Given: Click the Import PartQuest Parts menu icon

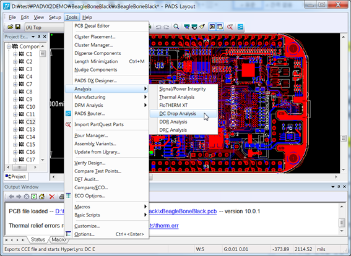Looking at the screenshot, I should (68, 124).
